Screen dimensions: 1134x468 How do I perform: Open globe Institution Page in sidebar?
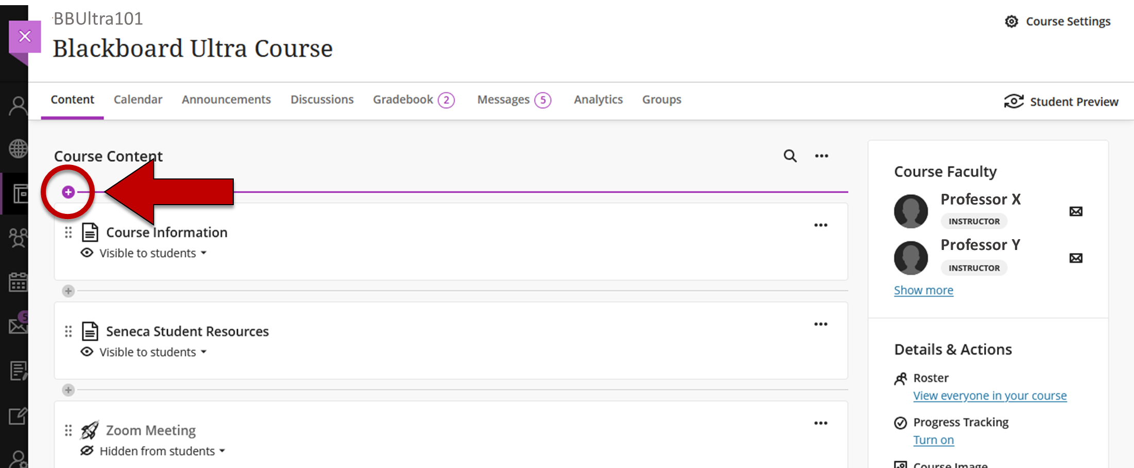click(18, 149)
